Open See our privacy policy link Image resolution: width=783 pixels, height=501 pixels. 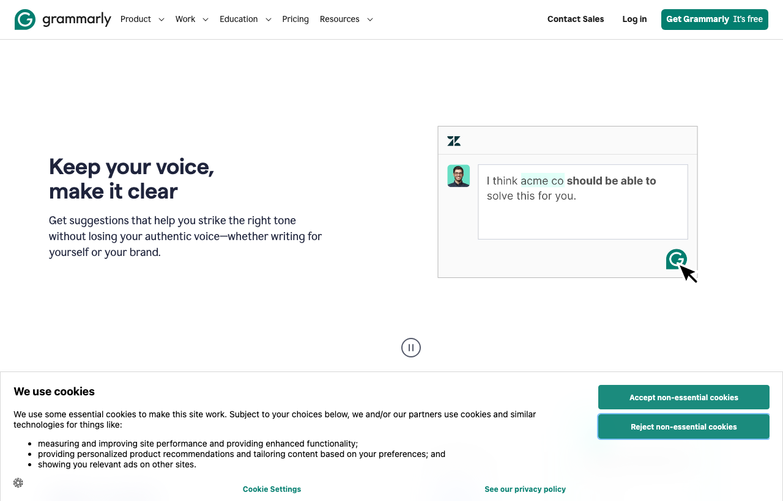pyautogui.click(x=525, y=489)
